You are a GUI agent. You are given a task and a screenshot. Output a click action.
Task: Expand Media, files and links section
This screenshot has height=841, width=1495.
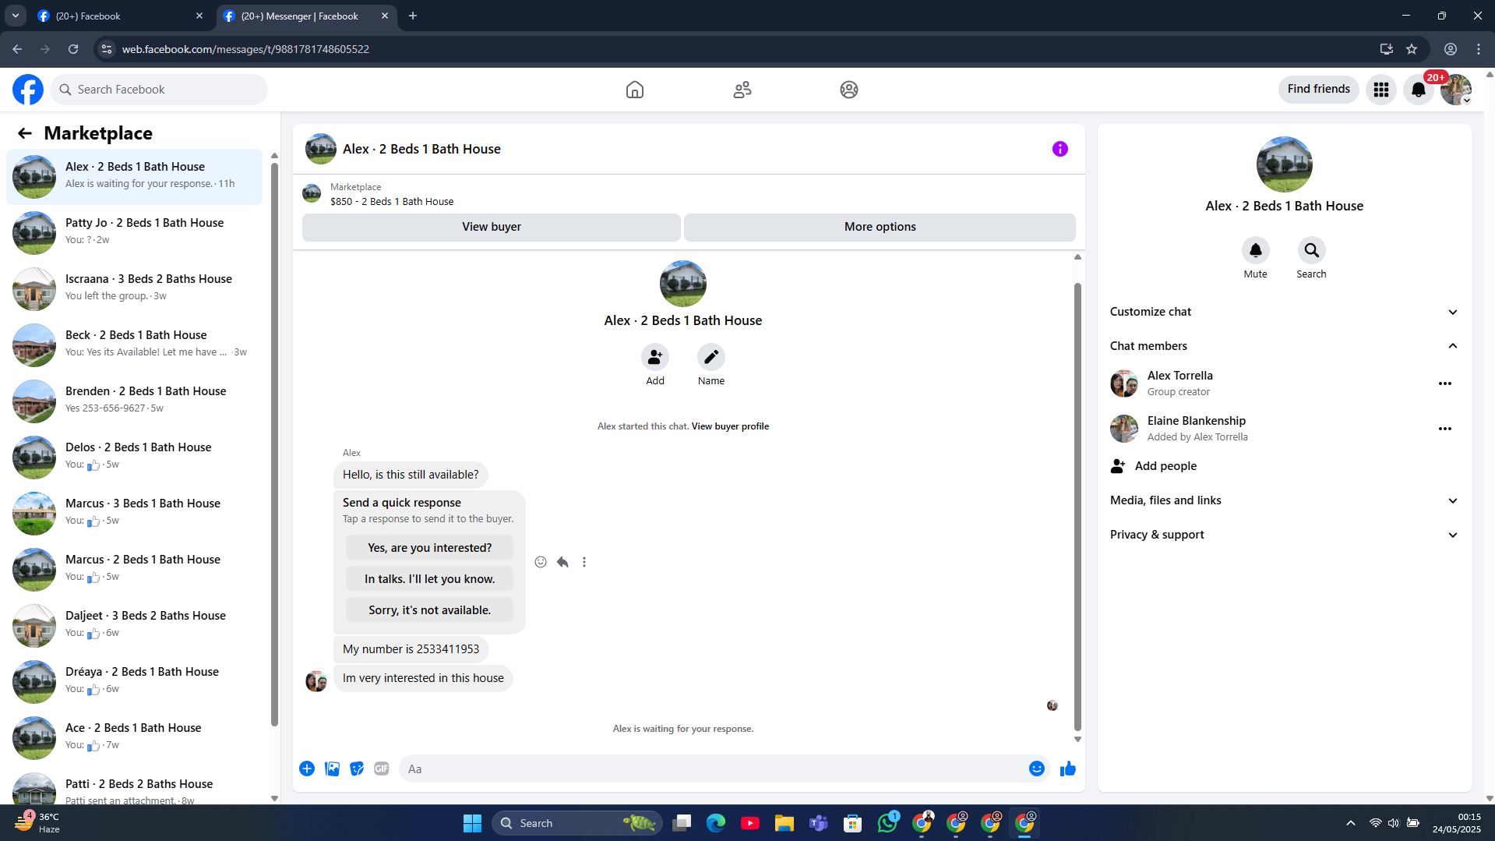(x=1284, y=500)
